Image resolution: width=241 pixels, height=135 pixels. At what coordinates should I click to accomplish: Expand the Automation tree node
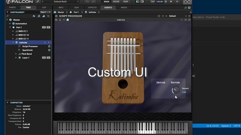click(10, 24)
